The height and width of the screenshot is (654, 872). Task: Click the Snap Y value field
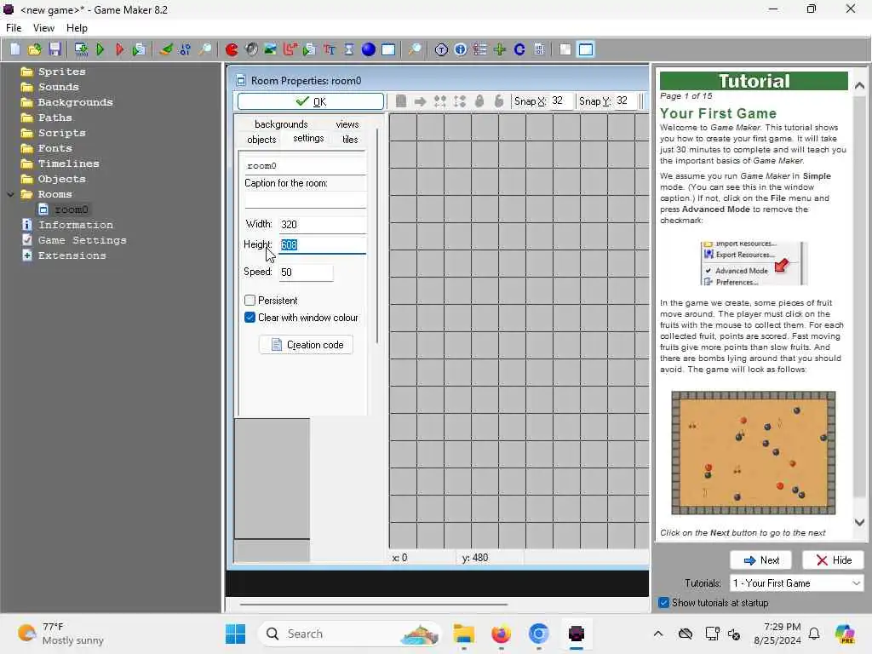(626, 100)
